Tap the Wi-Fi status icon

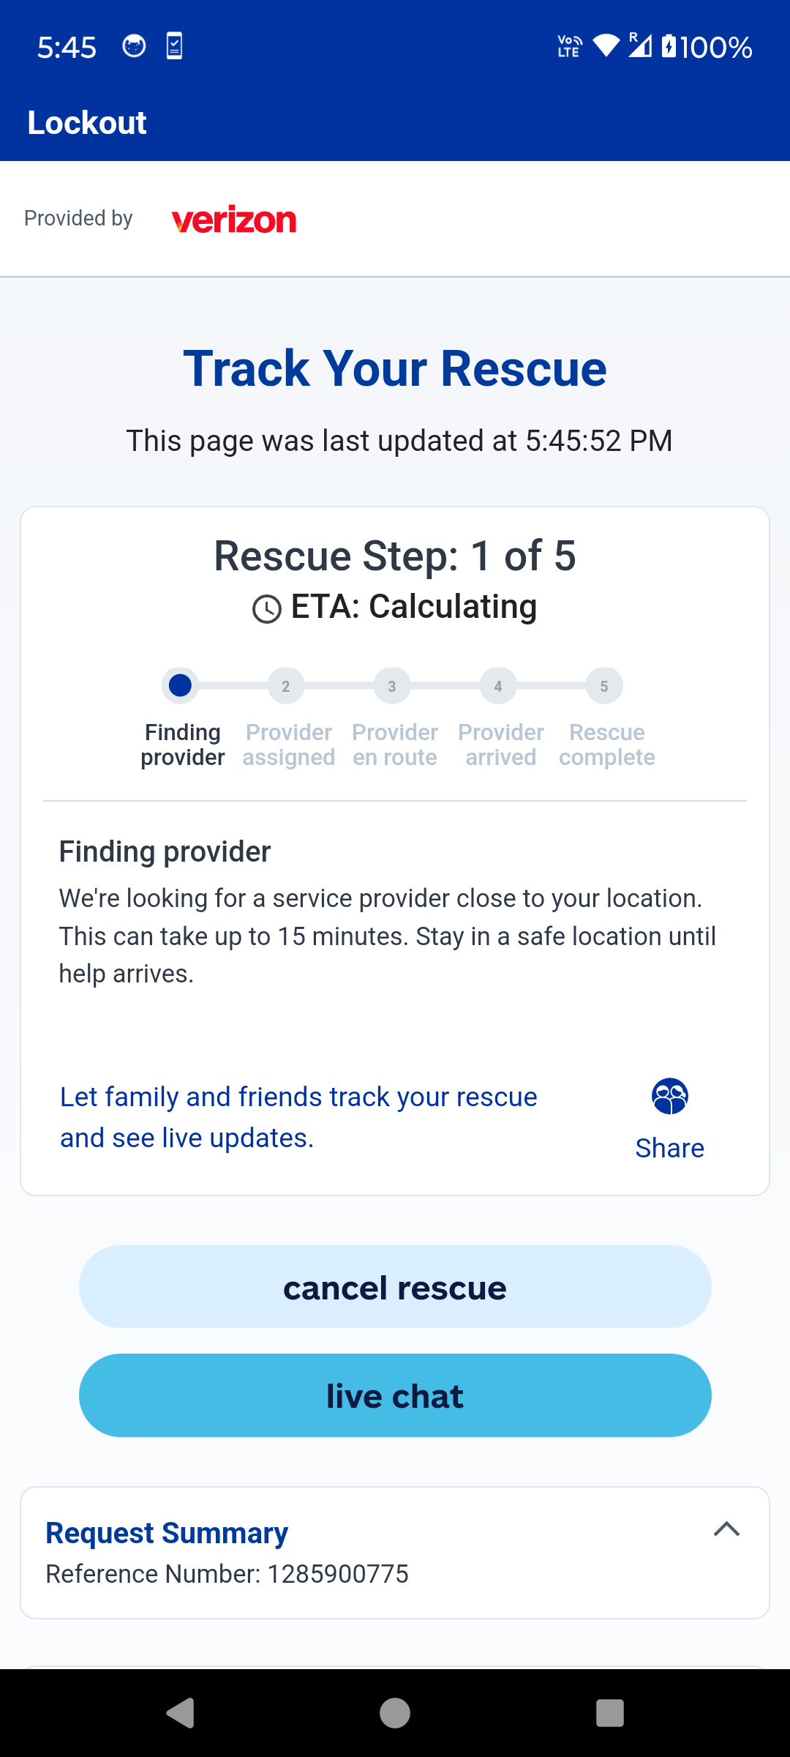[x=606, y=45]
